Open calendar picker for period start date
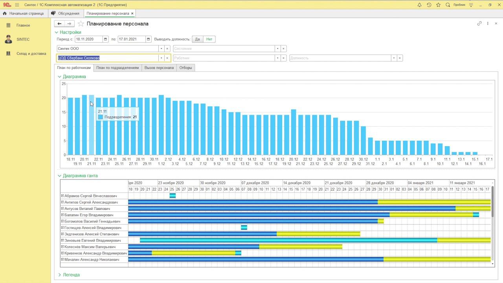Screen dimensions: 503x283 tap(105, 39)
